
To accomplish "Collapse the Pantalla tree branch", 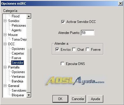I will point(5,67).
